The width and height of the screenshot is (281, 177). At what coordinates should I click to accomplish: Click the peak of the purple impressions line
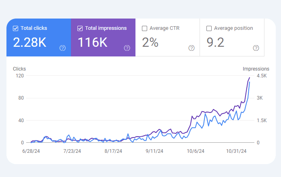(x=250, y=77)
